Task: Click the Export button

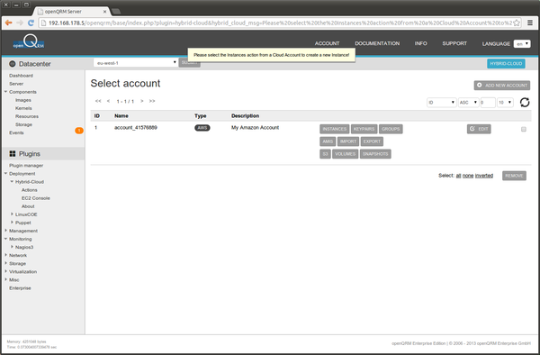Action: point(372,141)
